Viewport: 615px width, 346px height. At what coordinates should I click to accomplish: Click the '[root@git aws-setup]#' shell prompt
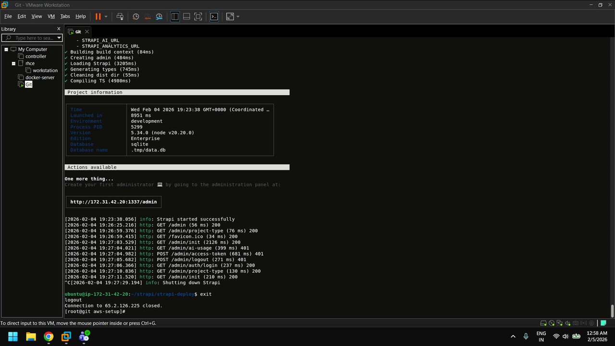click(95, 311)
